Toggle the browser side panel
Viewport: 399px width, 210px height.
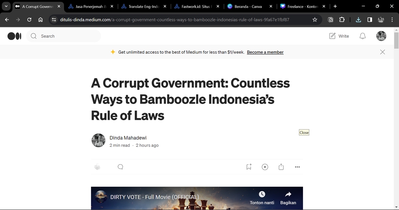(x=370, y=20)
